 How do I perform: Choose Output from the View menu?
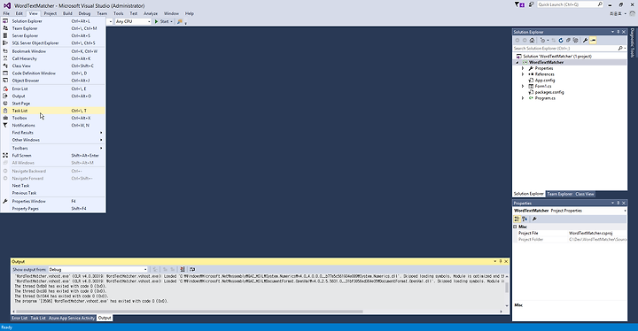tap(53, 96)
